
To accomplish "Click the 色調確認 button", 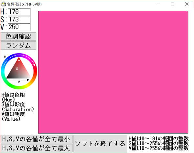I will coord(18,36).
